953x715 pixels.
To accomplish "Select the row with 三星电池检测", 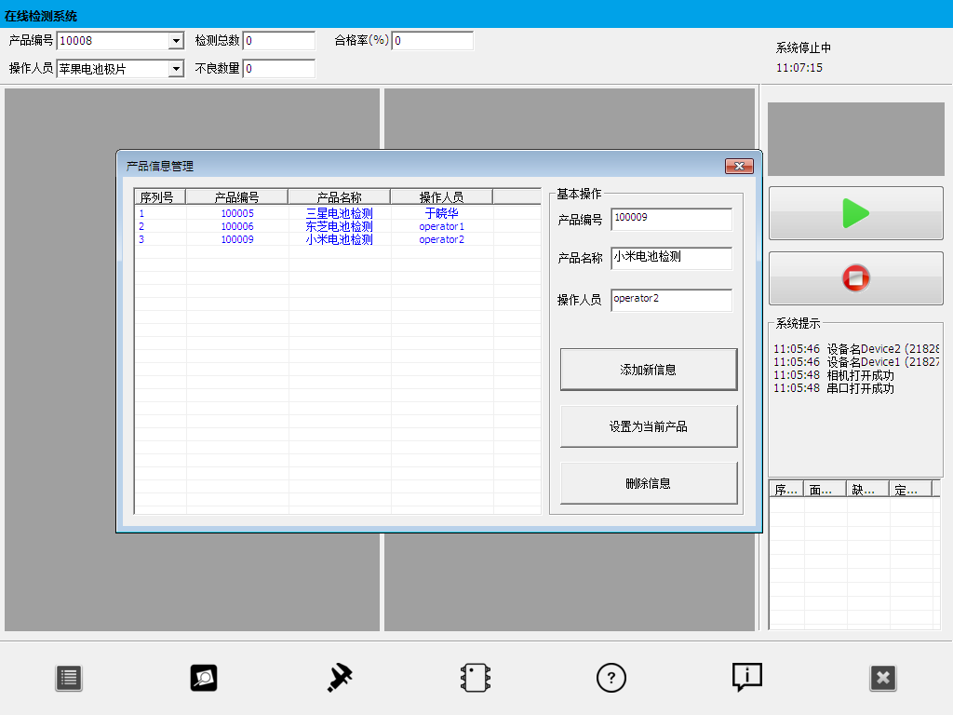I will point(339,213).
